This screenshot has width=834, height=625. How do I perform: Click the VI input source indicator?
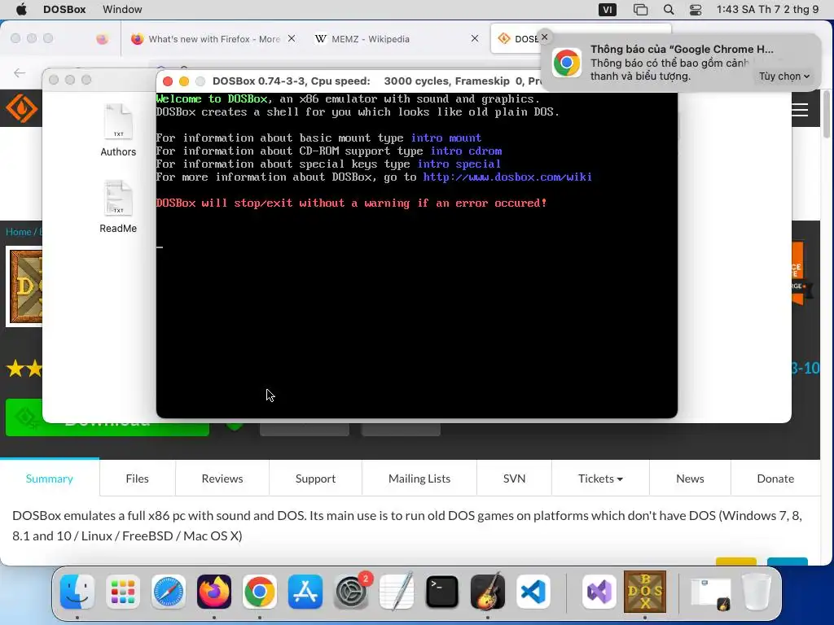pos(608,10)
